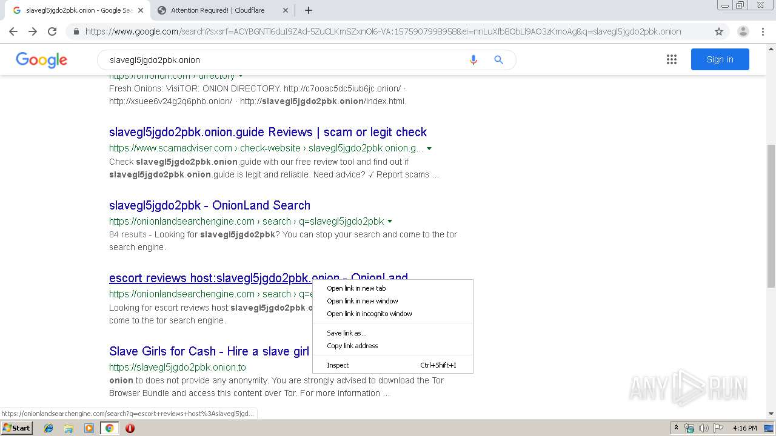Viewport: 776px width, 436px height.
Task: Click the 4:16 PM clock
Action: tap(744, 428)
